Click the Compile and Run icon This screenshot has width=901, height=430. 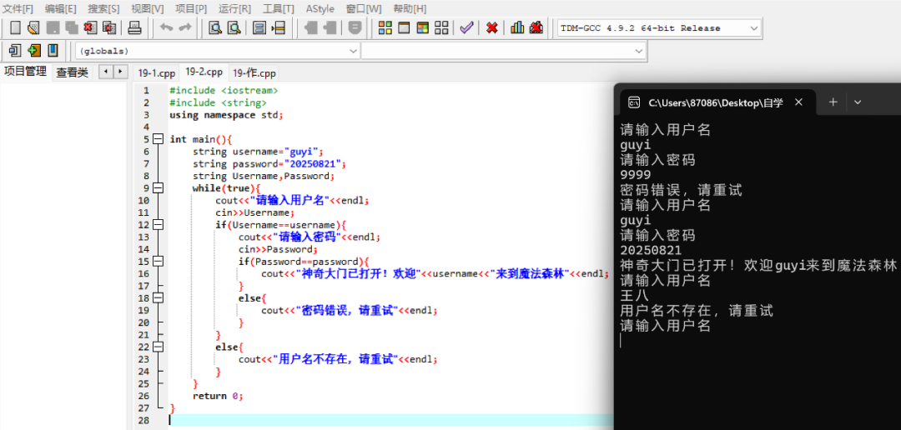click(423, 27)
